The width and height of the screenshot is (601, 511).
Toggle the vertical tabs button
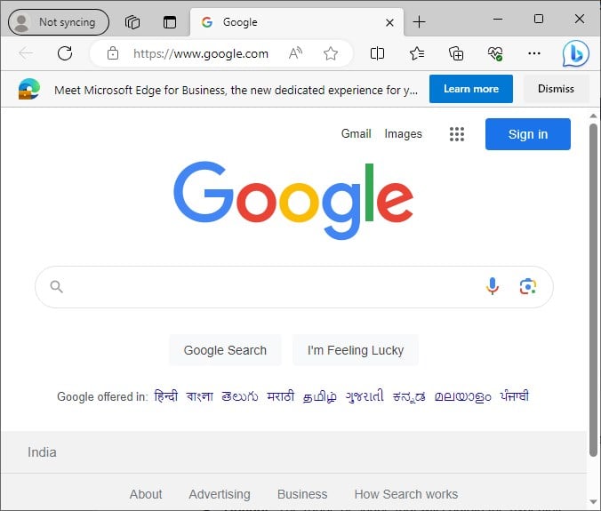[170, 22]
